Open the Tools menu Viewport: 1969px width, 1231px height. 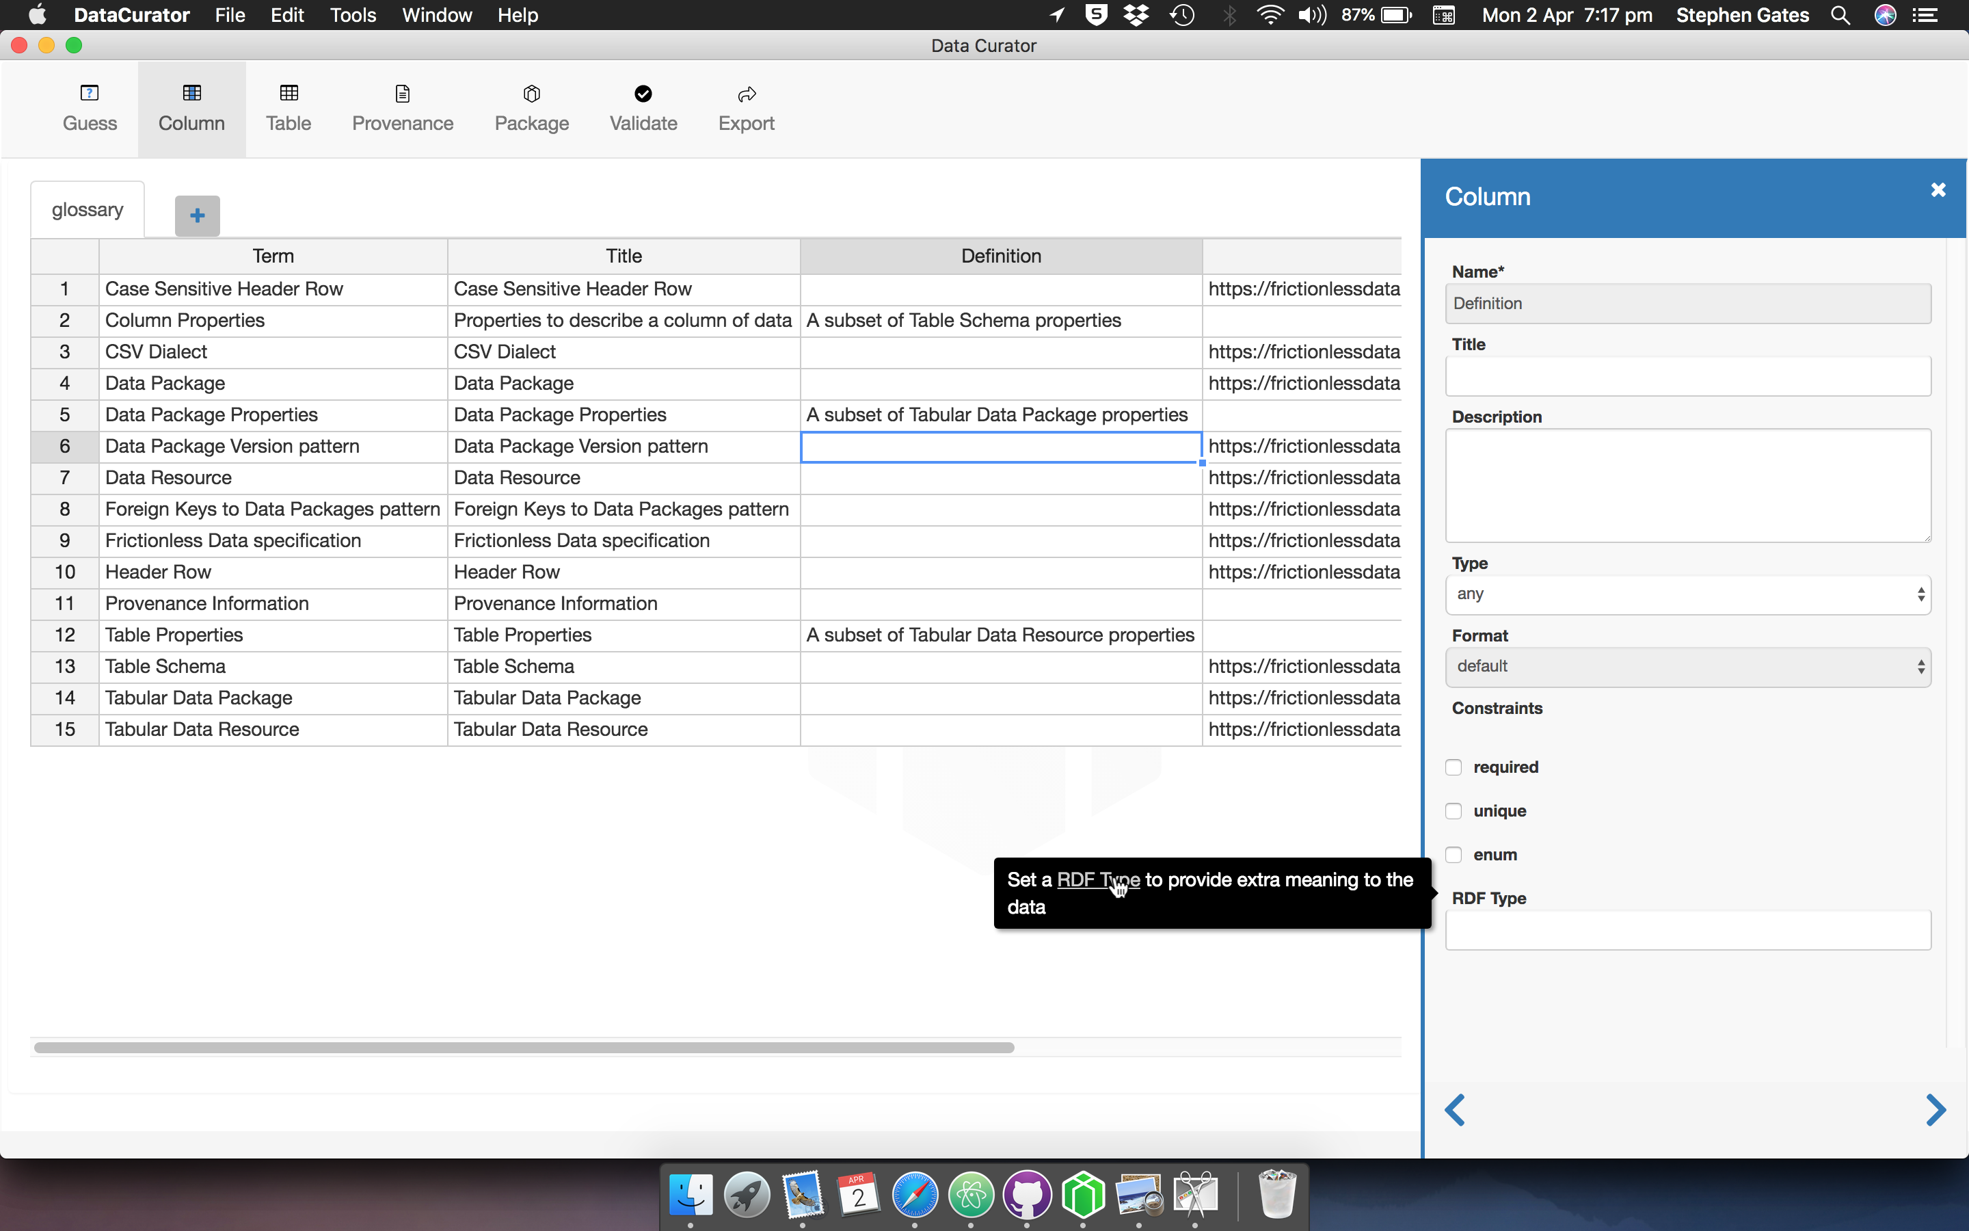pyautogui.click(x=352, y=14)
